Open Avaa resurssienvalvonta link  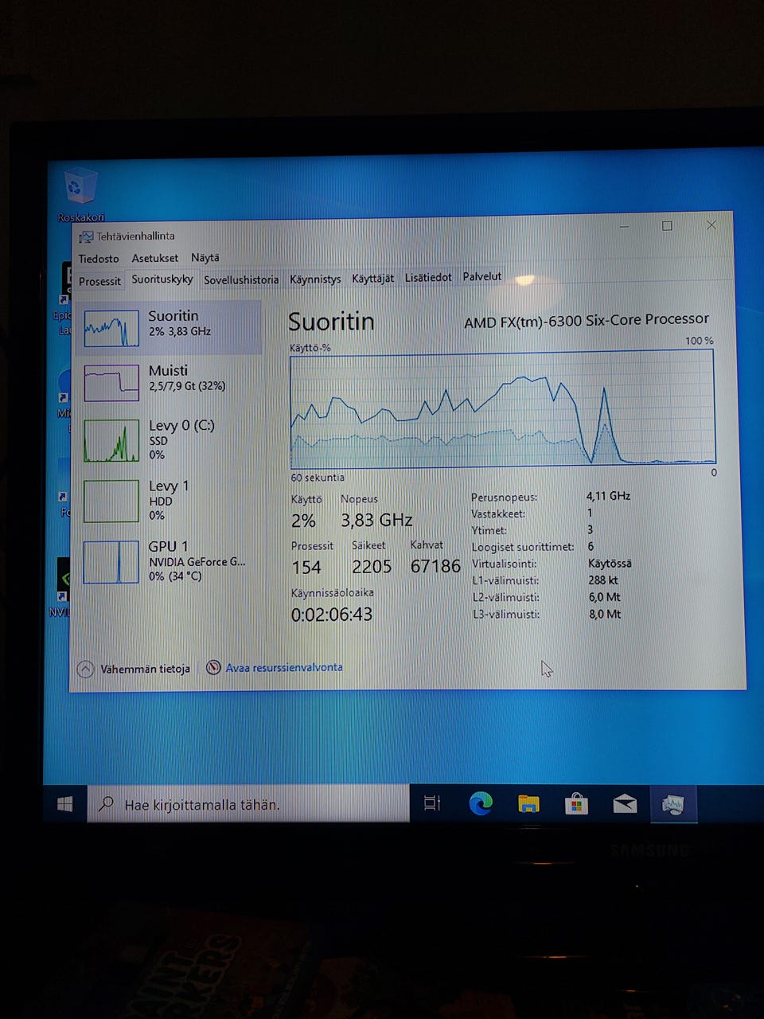pos(284,667)
